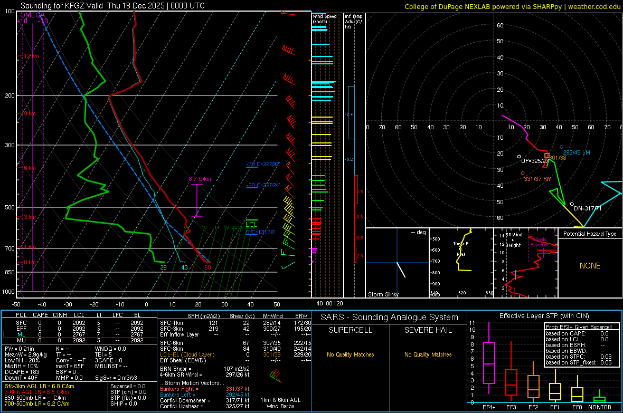Click the 'DN=317/71' hodograph label
This screenshot has width=623, height=413.
pyautogui.click(x=588, y=208)
